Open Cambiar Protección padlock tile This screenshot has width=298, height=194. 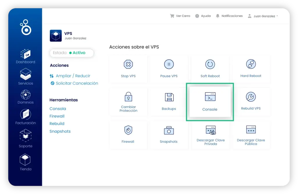(128, 102)
